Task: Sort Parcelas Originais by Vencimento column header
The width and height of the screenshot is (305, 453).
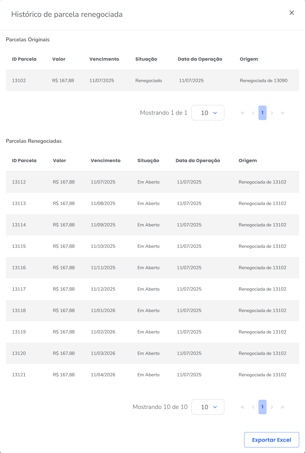Action: [x=104, y=59]
